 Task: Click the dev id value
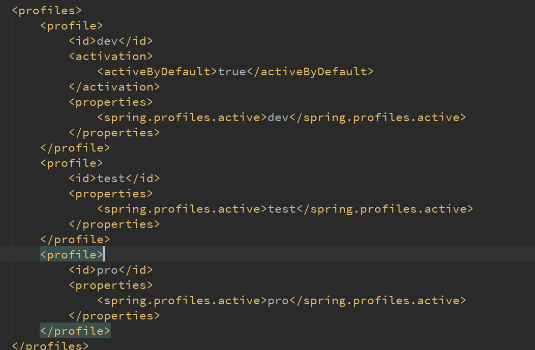[107, 41]
